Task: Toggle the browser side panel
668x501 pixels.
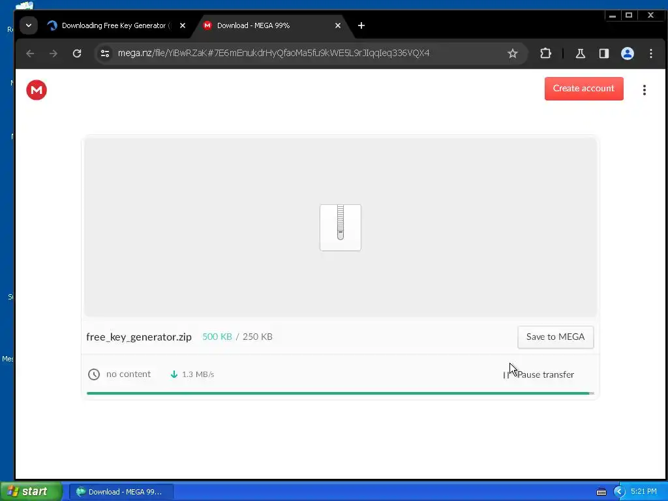Action: click(603, 53)
